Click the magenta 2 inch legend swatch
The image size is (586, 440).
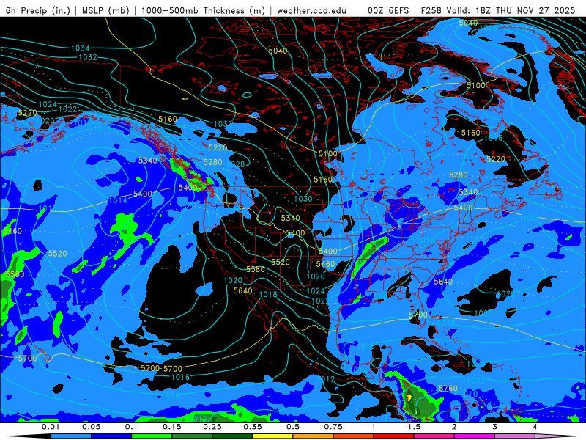(x=474, y=436)
